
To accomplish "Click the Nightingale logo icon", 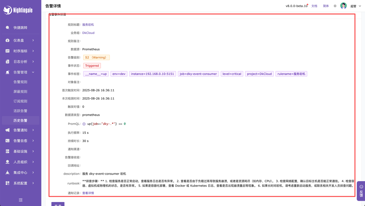I will point(8,10).
